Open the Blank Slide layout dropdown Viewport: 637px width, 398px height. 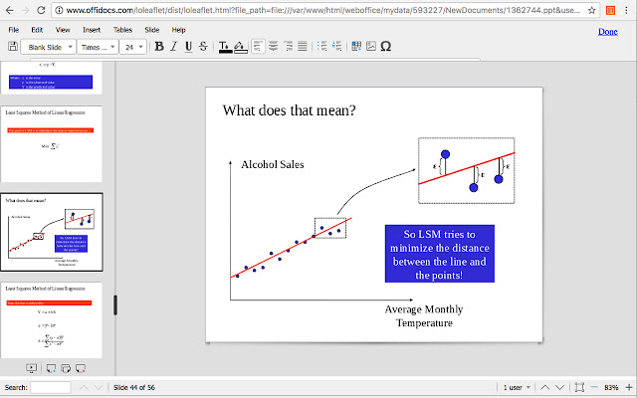click(51, 47)
